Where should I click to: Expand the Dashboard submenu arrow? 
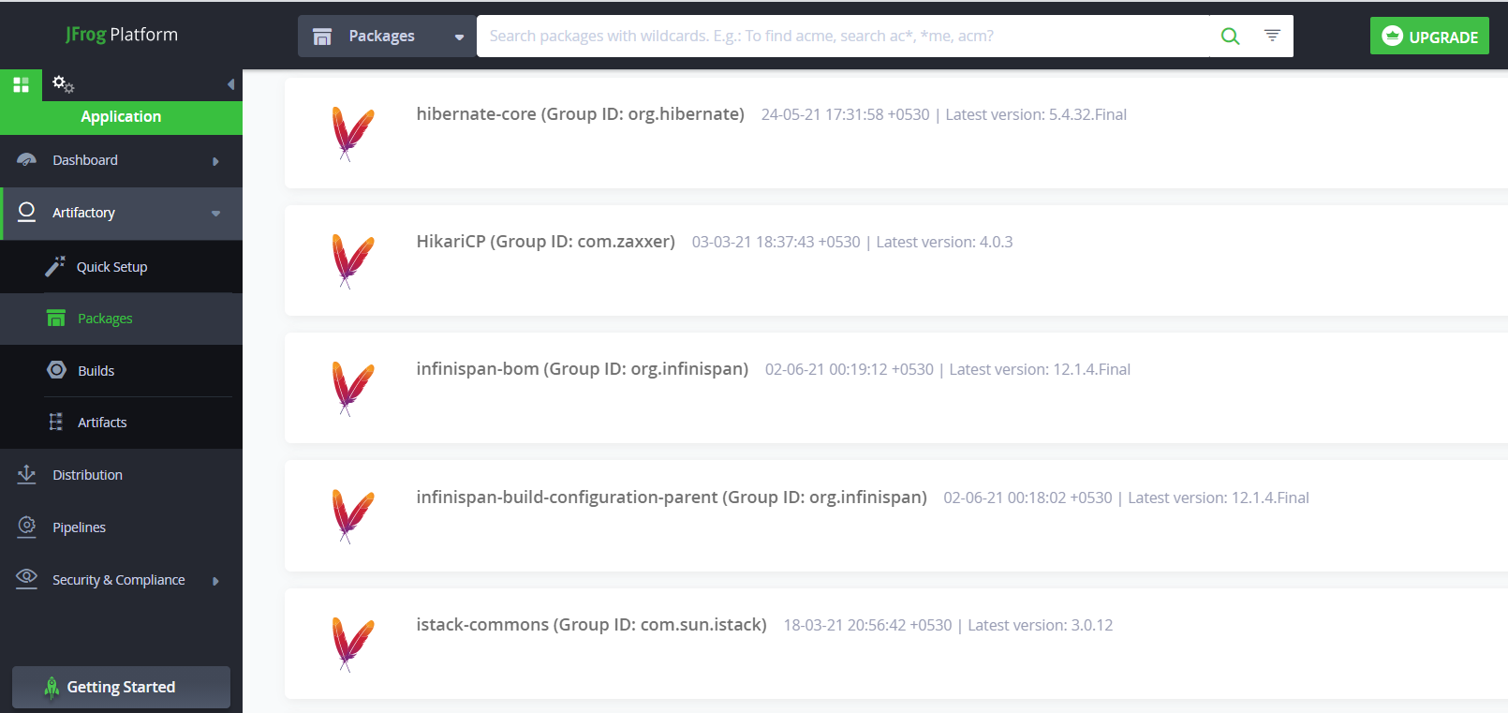click(x=215, y=161)
